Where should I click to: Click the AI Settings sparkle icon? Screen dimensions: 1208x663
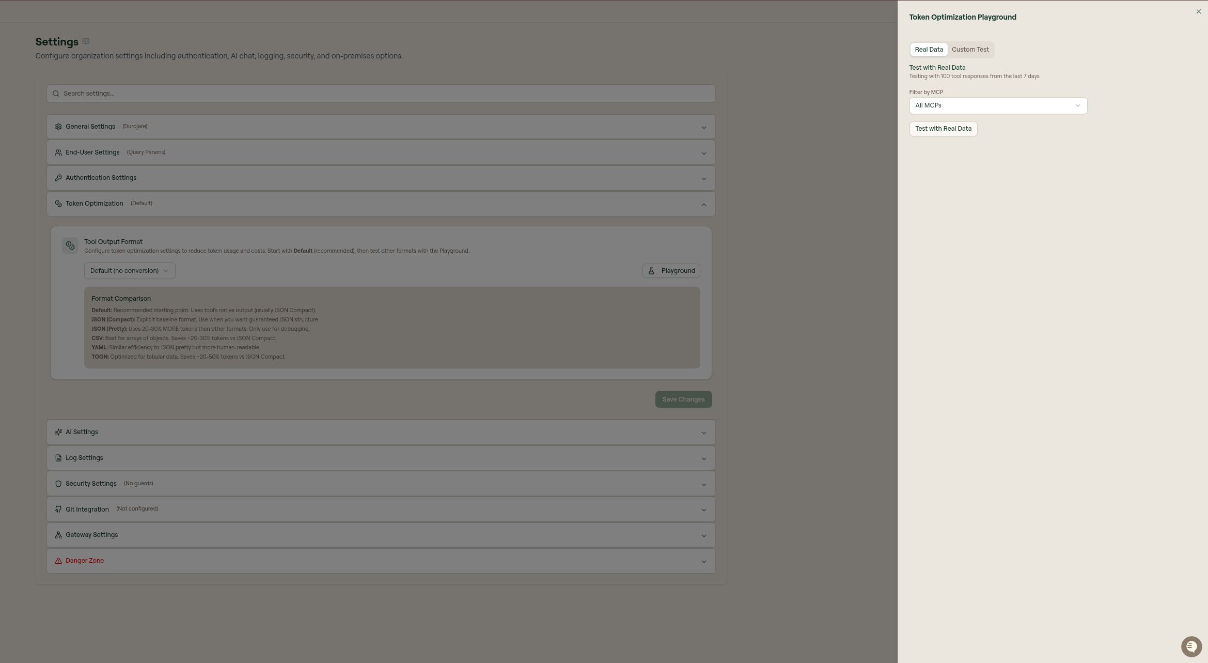pyautogui.click(x=58, y=432)
